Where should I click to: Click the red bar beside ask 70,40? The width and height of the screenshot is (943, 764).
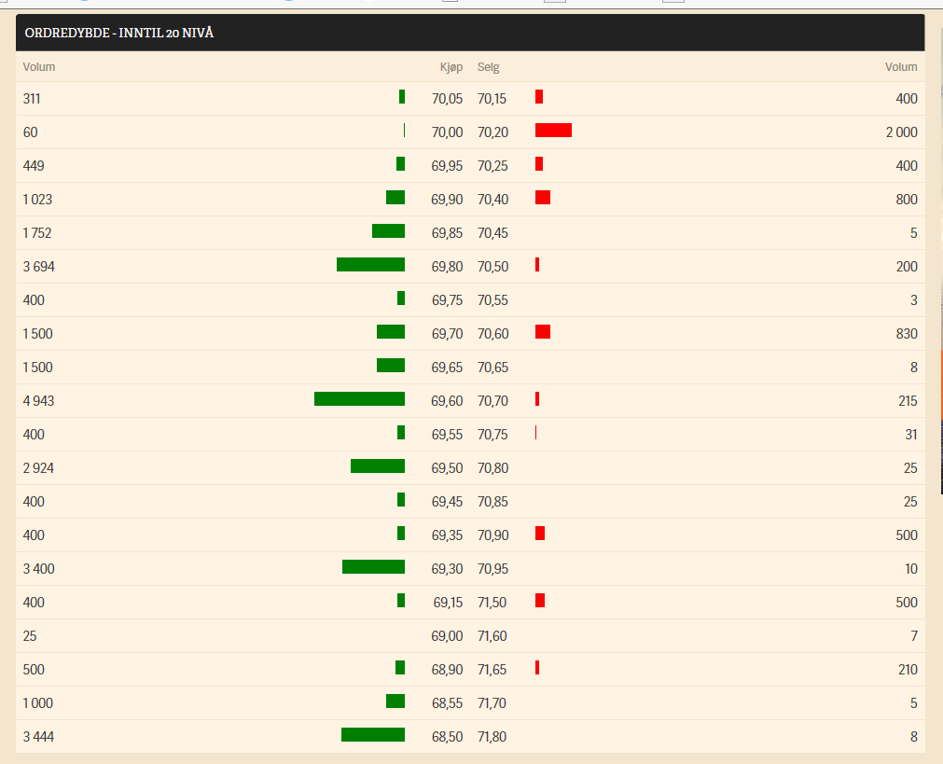point(543,198)
